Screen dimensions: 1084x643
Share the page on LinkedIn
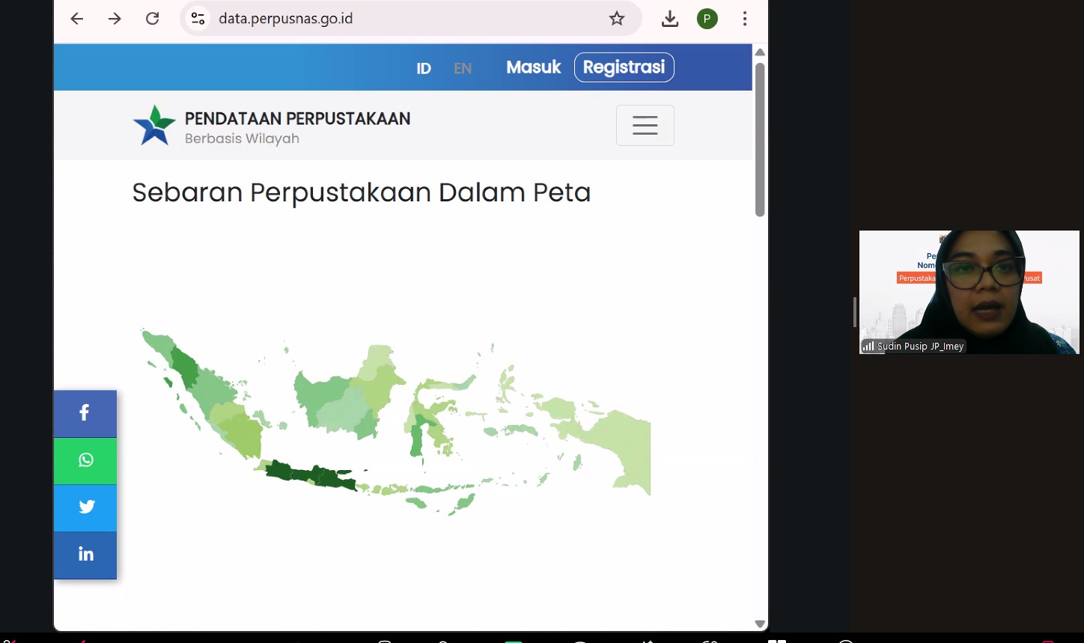coord(85,554)
